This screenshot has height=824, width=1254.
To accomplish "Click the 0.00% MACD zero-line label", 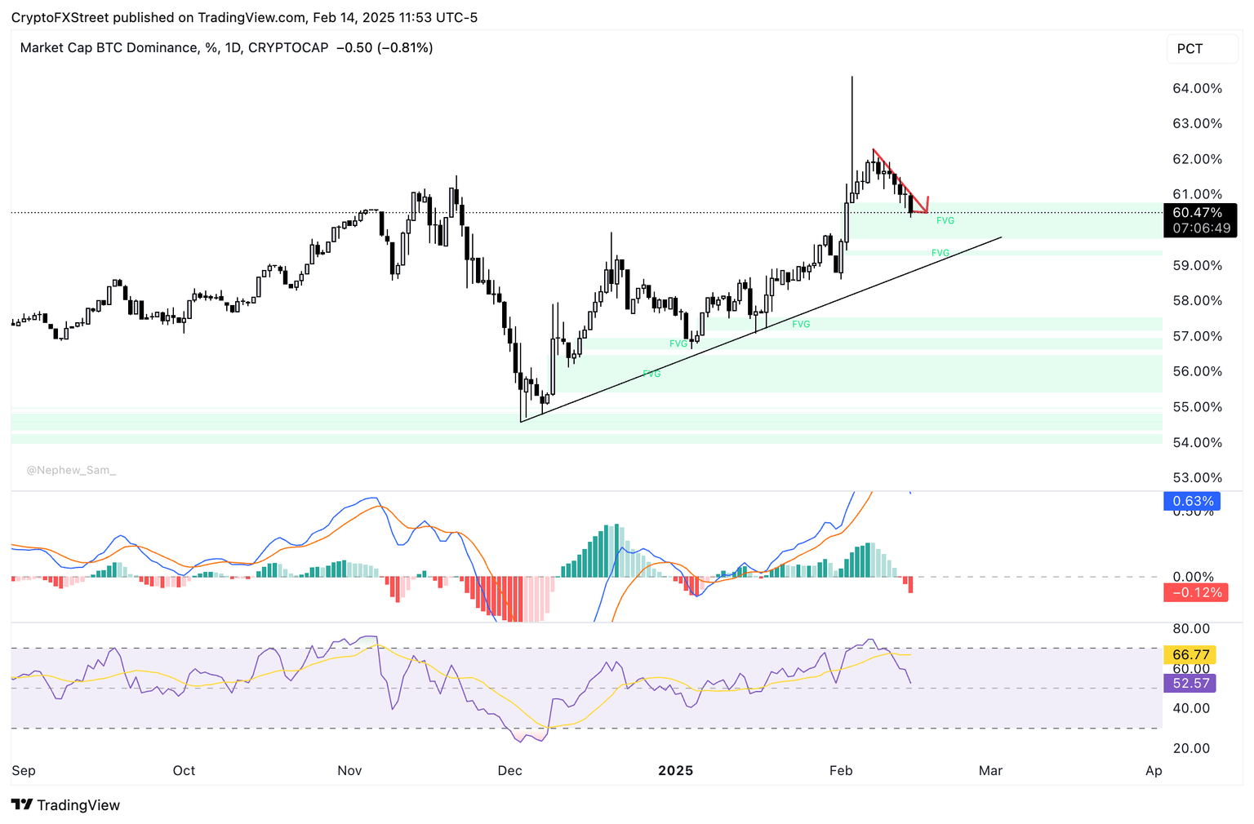I will pos(1194,577).
